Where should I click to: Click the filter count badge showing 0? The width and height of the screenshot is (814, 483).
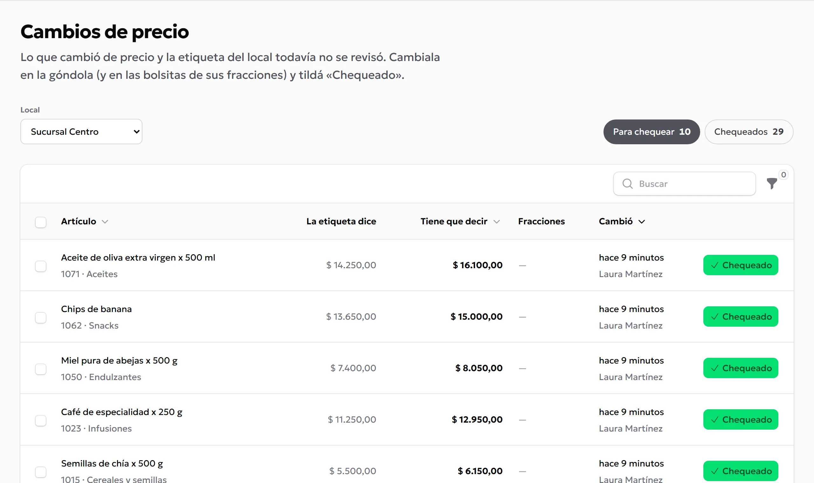point(783,175)
